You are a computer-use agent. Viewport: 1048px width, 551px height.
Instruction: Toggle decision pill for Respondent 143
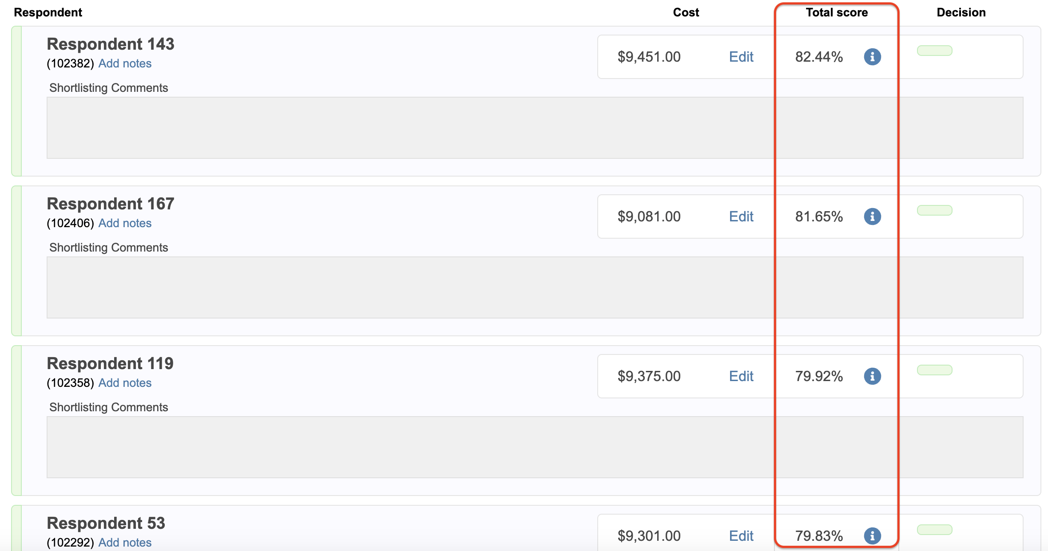pyautogui.click(x=934, y=51)
